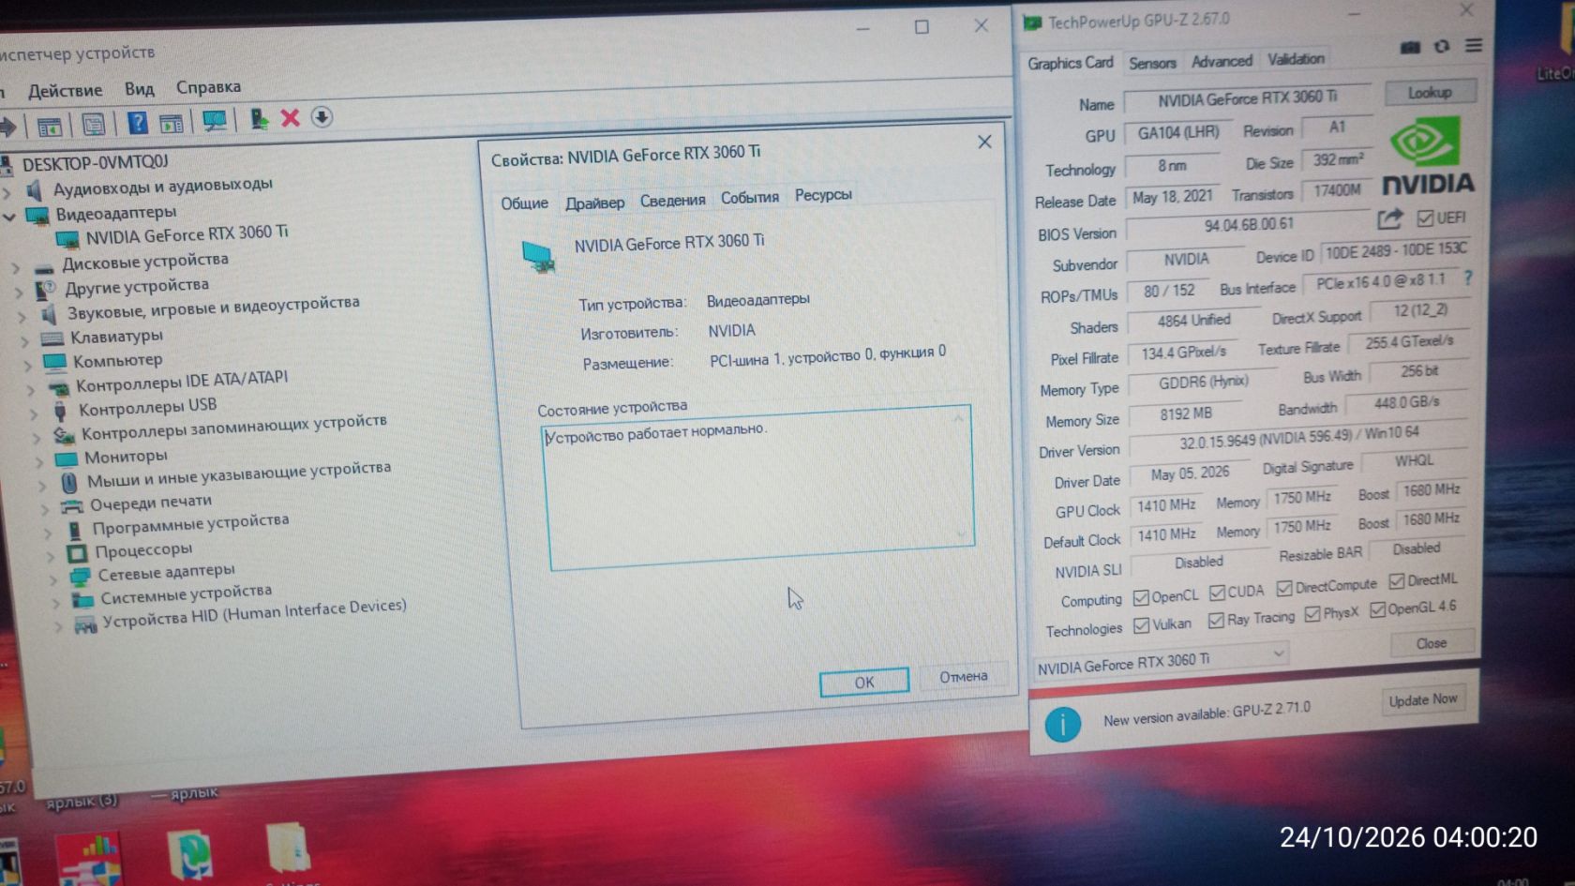Click the scan hardware changes monitor icon

pos(215,121)
